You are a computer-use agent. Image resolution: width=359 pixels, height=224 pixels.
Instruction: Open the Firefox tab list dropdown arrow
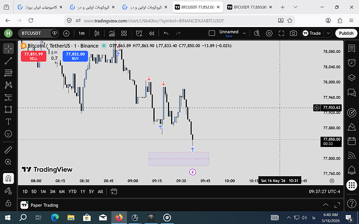tap(296, 7)
